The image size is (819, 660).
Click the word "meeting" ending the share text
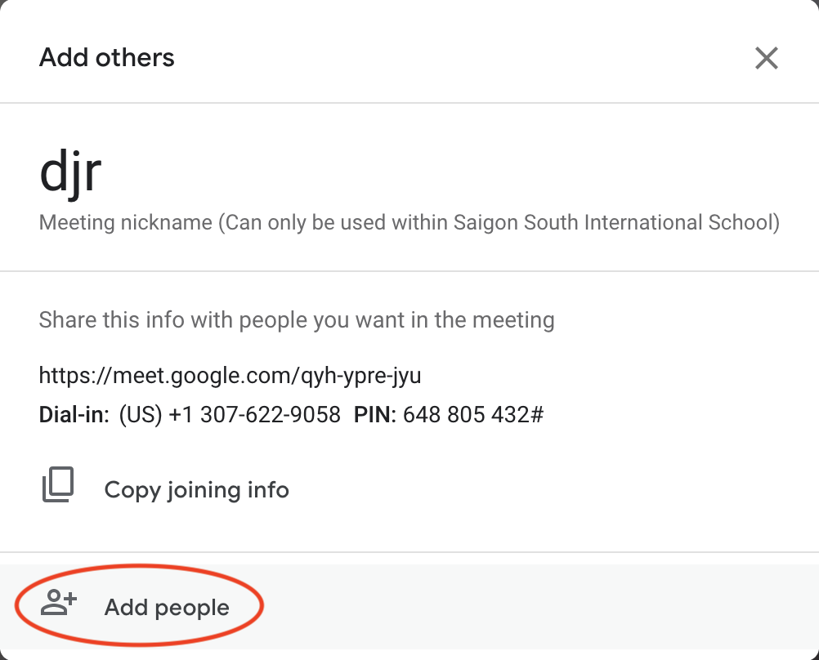click(x=515, y=319)
